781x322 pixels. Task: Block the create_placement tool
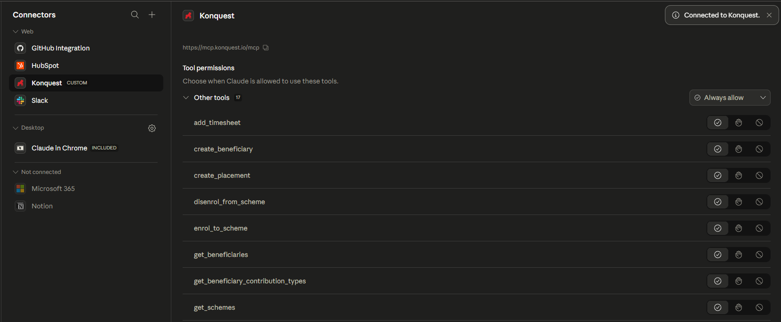[759, 175]
